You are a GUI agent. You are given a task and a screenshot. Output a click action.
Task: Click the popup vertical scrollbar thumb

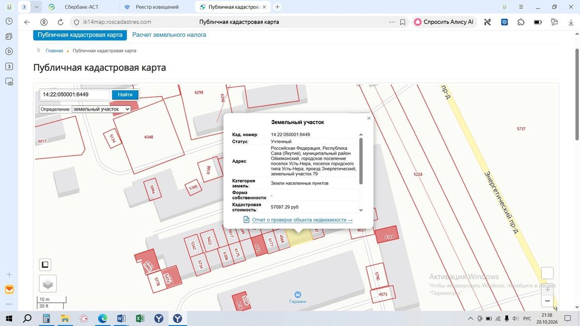361,160
